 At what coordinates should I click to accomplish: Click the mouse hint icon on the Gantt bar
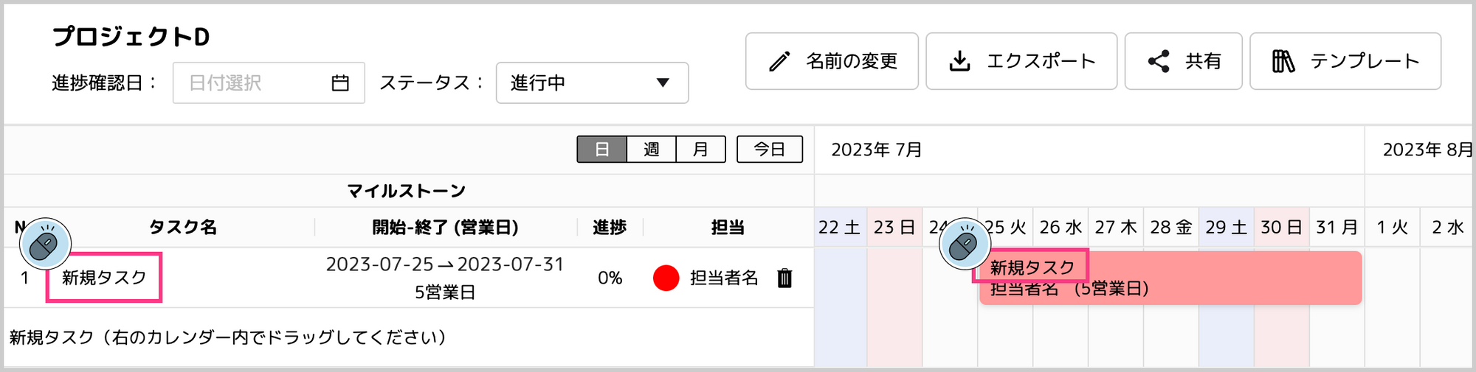pyautogui.click(x=965, y=243)
